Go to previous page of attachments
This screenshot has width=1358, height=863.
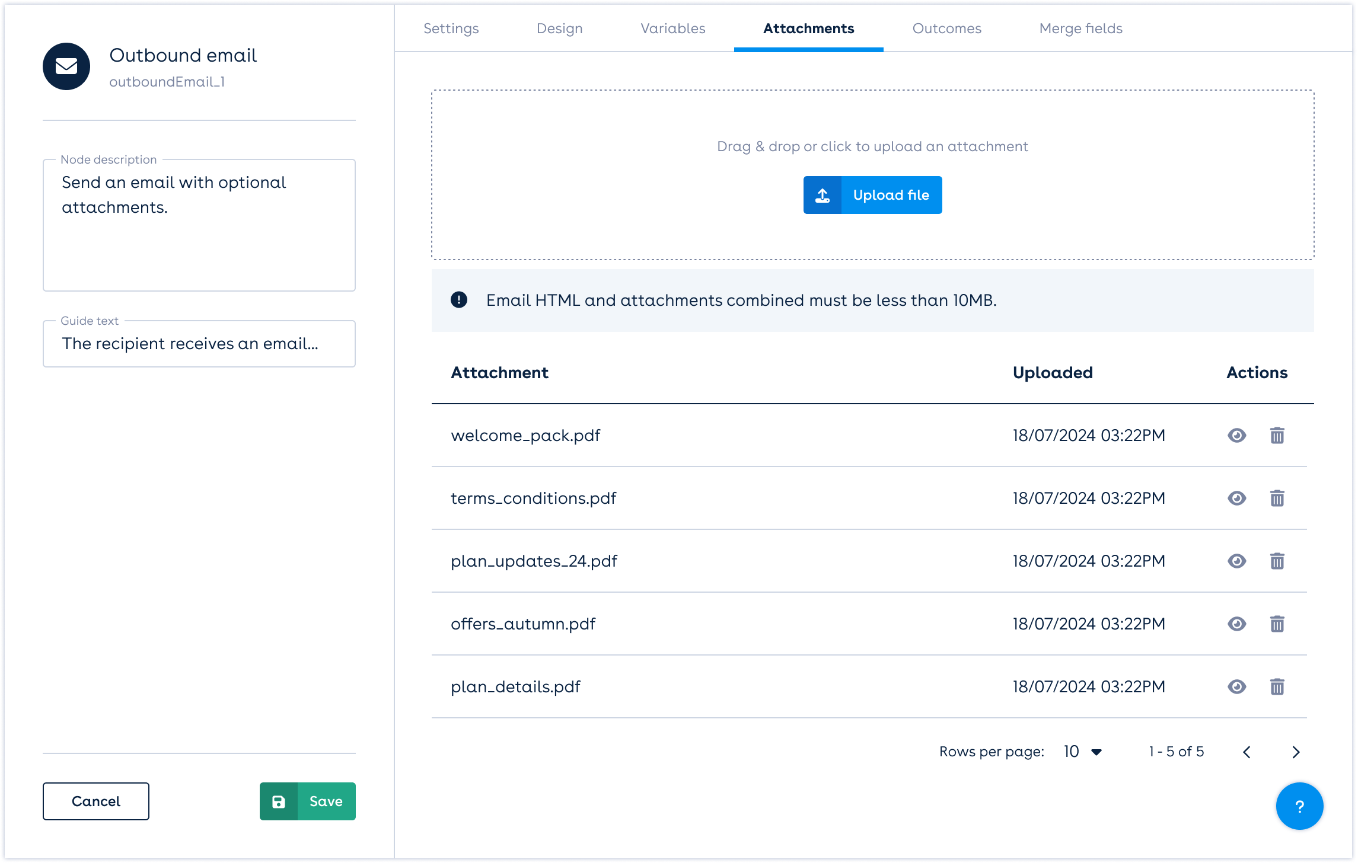(1247, 752)
